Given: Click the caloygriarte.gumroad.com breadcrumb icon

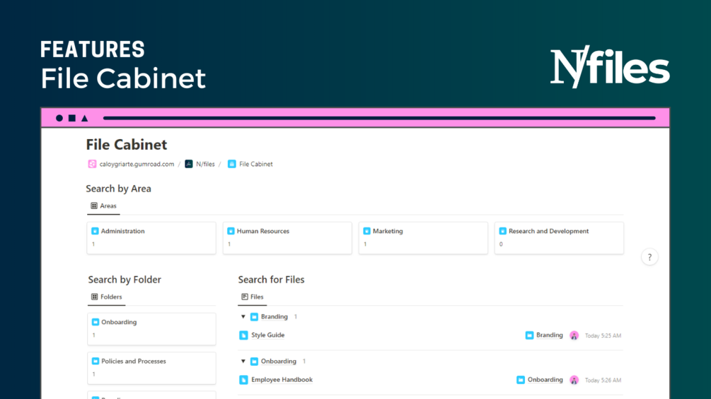Looking at the screenshot, I should pyautogui.click(x=92, y=164).
